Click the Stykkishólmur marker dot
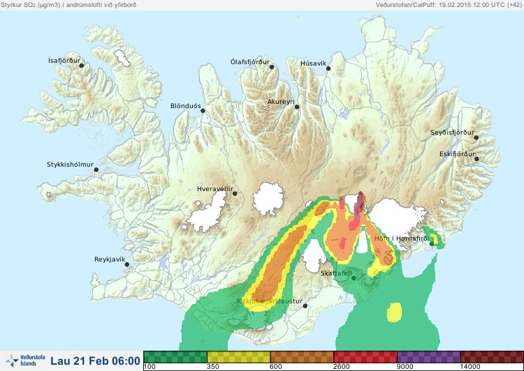The width and height of the screenshot is (524, 371). coord(96,169)
